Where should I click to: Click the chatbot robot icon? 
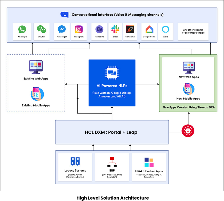tap(65, 14)
